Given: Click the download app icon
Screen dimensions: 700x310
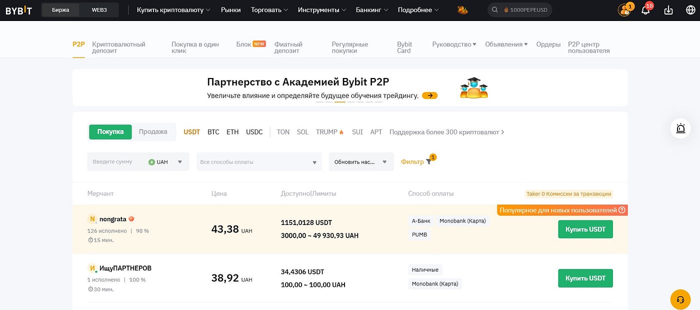Looking at the screenshot, I should (x=668, y=10).
